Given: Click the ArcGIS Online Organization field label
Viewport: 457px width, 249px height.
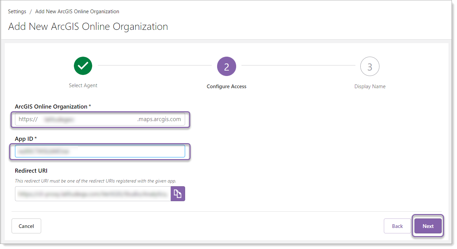Looking at the screenshot, I should click(53, 106).
